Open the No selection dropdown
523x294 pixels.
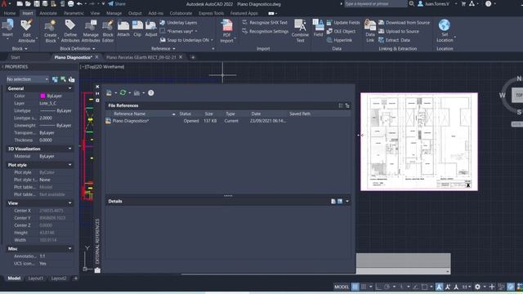(28, 79)
